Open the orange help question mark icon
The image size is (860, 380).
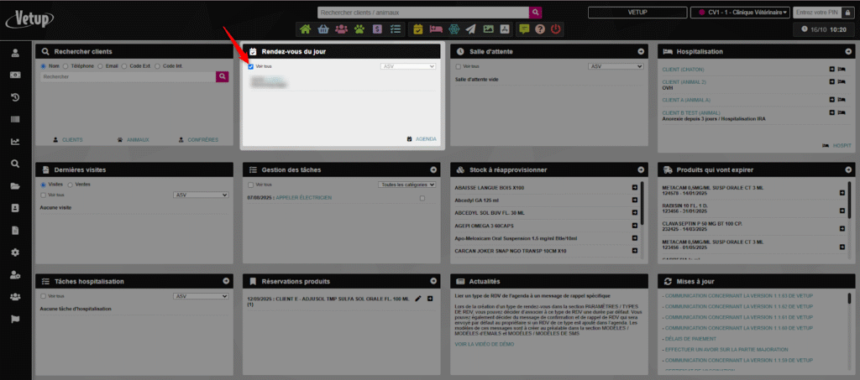539,29
